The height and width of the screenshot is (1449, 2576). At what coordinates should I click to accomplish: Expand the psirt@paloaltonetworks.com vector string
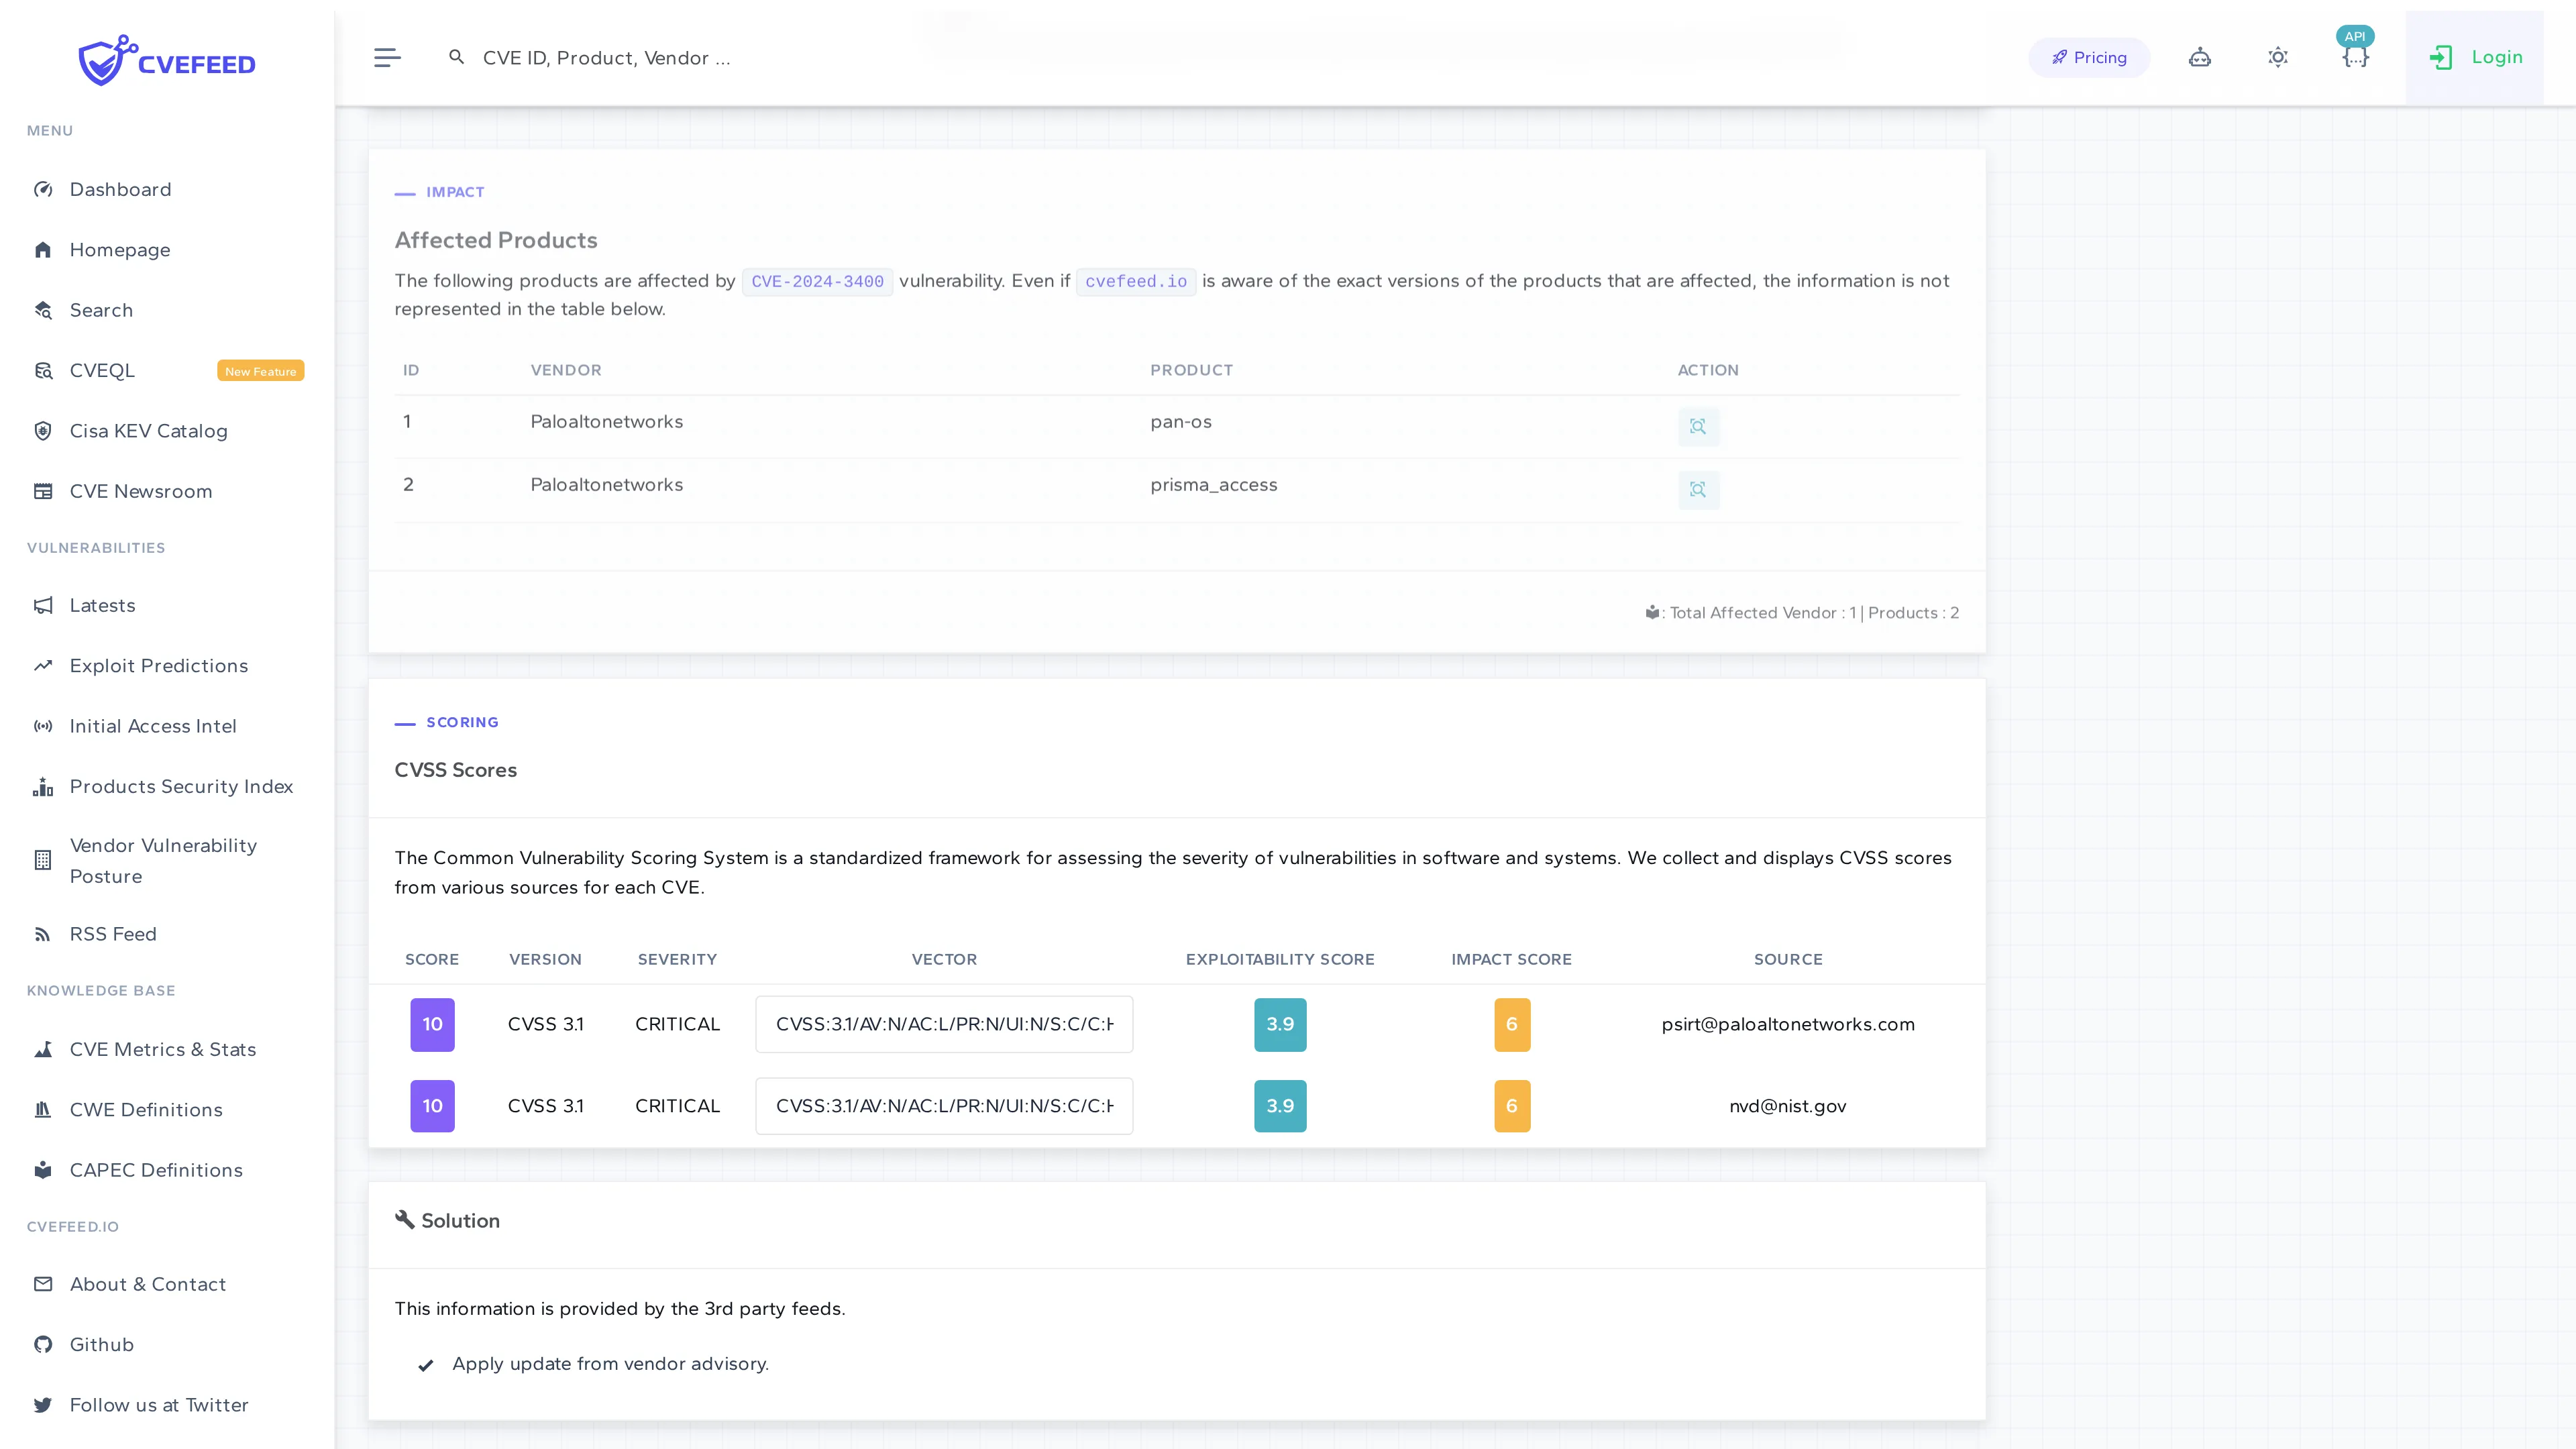944,1024
